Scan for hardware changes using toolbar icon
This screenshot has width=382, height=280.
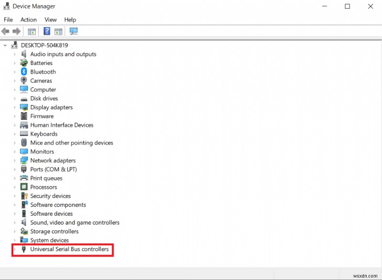click(73, 31)
